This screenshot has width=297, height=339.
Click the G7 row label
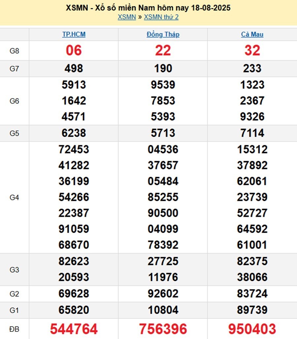[x=15, y=69]
